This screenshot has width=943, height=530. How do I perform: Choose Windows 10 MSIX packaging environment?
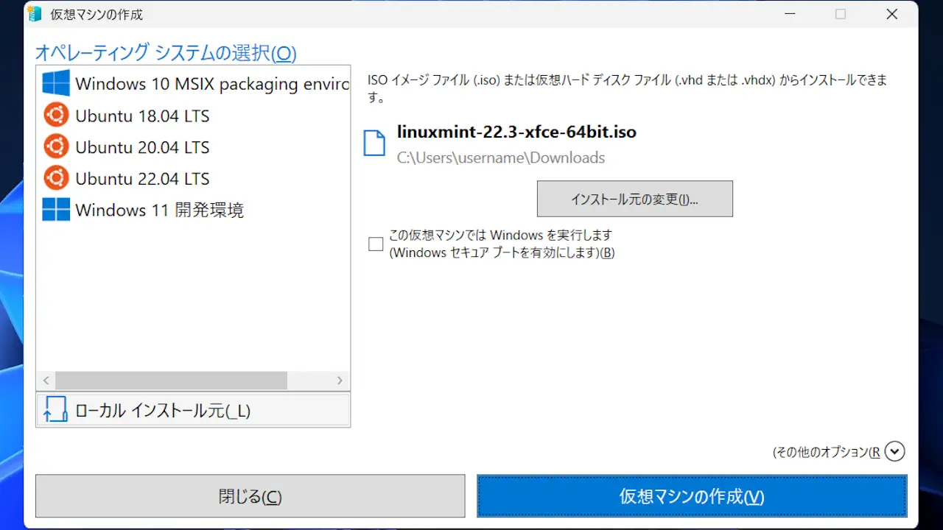[x=193, y=83]
